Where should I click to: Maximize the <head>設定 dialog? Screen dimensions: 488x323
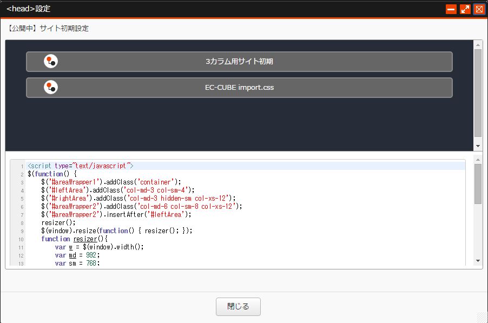(x=465, y=9)
